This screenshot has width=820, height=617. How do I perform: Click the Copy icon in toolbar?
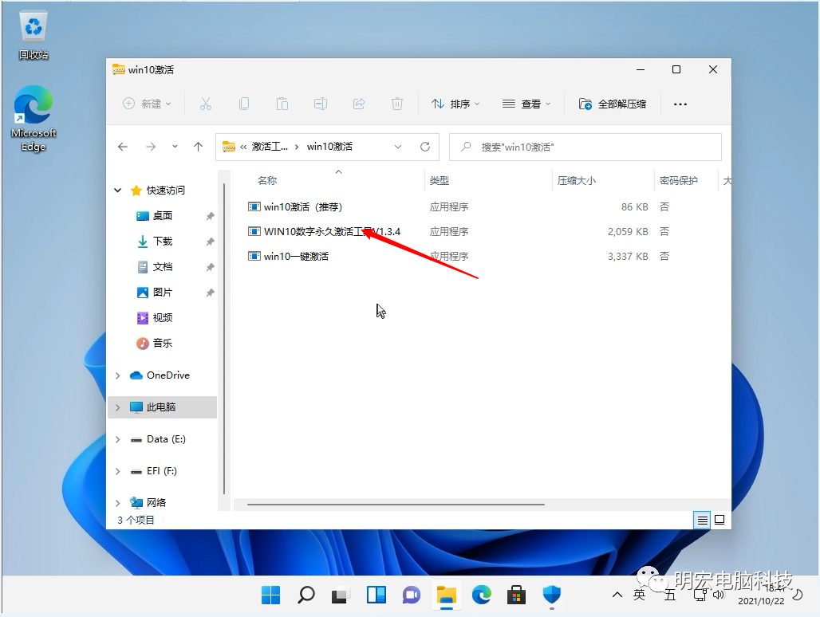[244, 104]
